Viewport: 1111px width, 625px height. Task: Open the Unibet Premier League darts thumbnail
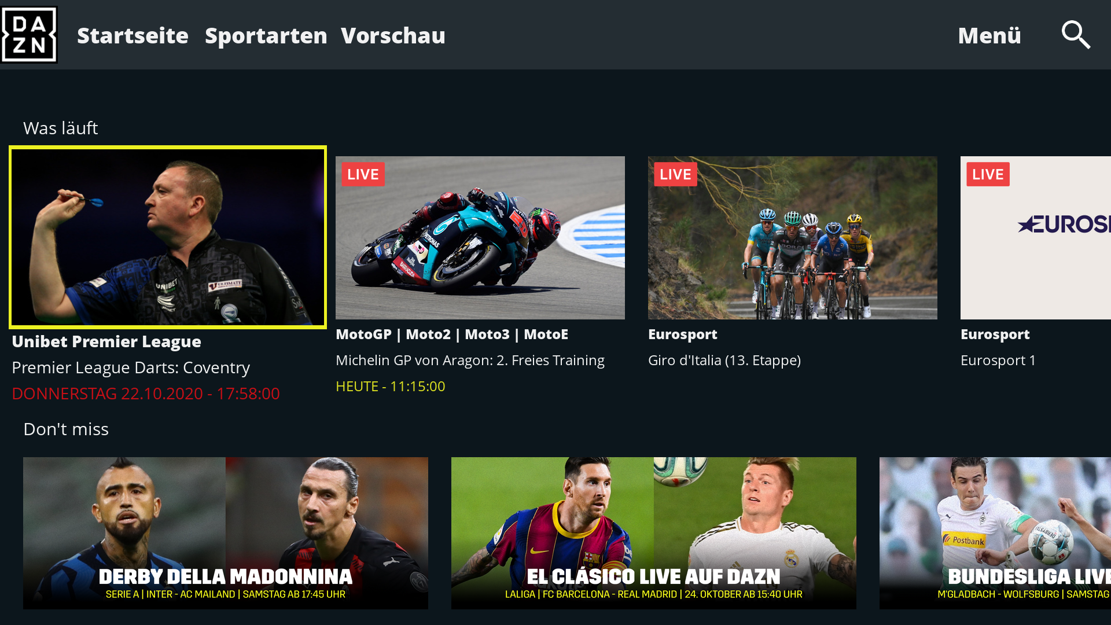pyautogui.click(x=168, y=237)
